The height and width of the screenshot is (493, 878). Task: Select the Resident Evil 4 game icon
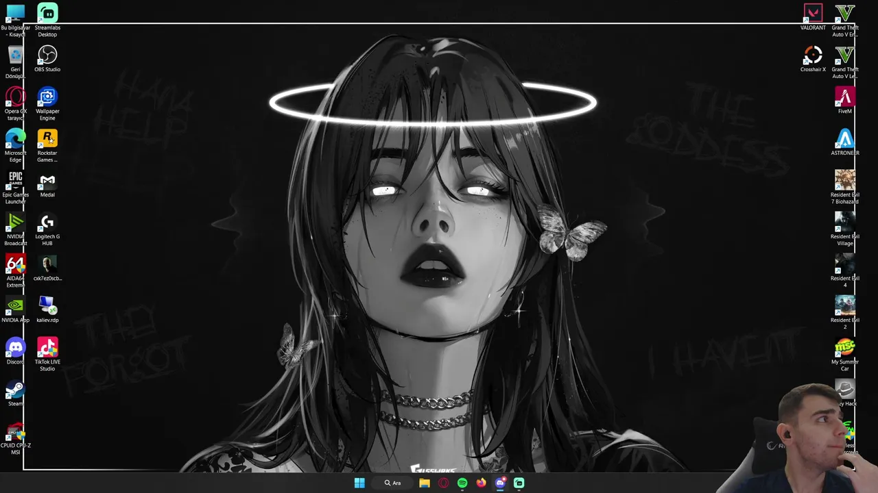tap(845, 264)
